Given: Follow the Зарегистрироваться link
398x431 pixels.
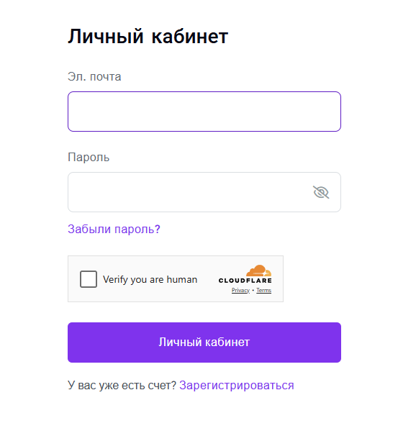Looking at the screenshot, I should click(237, 385).
